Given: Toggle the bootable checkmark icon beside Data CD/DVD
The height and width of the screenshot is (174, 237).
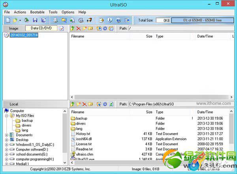Looking at the screenshot, I should pos(62,28).
